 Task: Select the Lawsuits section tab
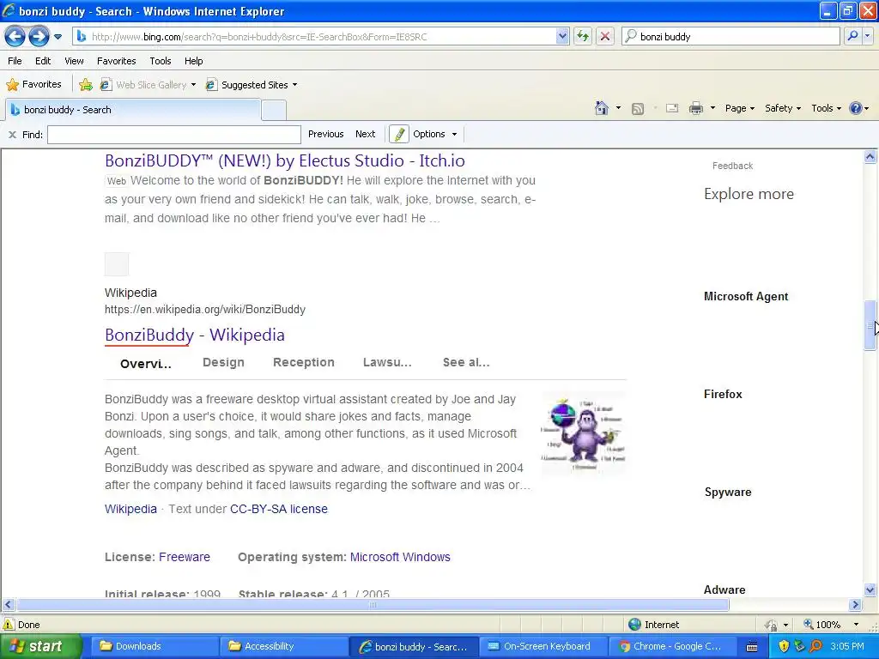[387, 363]
